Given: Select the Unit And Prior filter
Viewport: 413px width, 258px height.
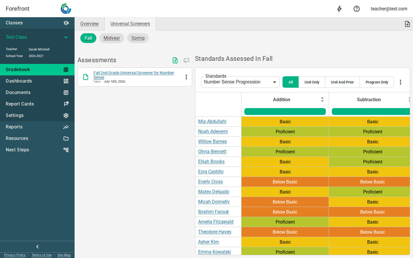Looking at the screenshot, I should click(x=342, y=82).
